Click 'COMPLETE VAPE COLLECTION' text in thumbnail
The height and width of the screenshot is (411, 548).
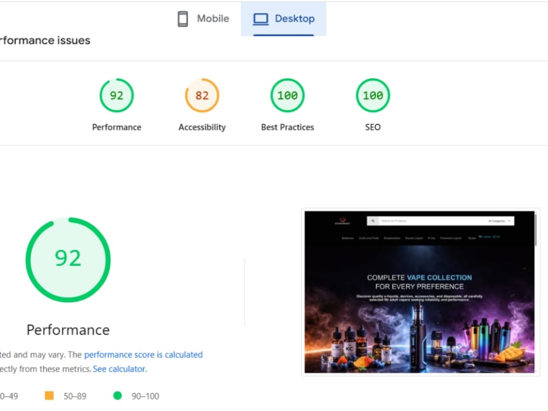pos(419,277)
